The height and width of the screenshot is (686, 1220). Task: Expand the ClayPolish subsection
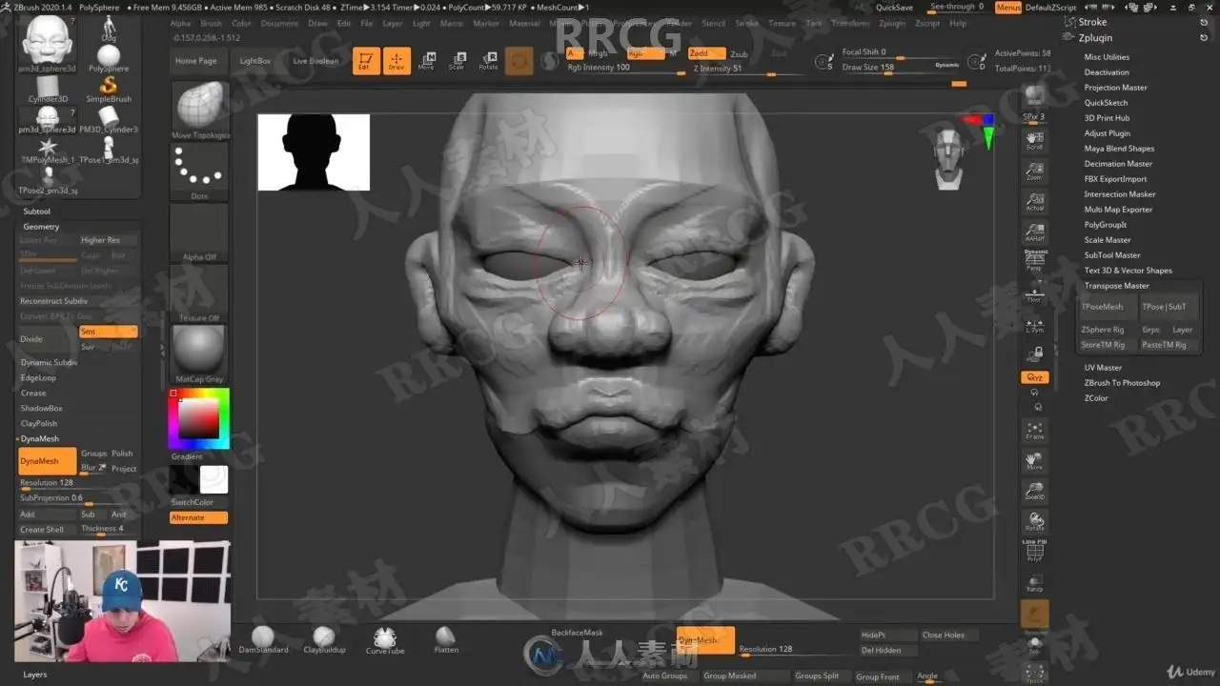pyautogui.click(x=39, y=423)
